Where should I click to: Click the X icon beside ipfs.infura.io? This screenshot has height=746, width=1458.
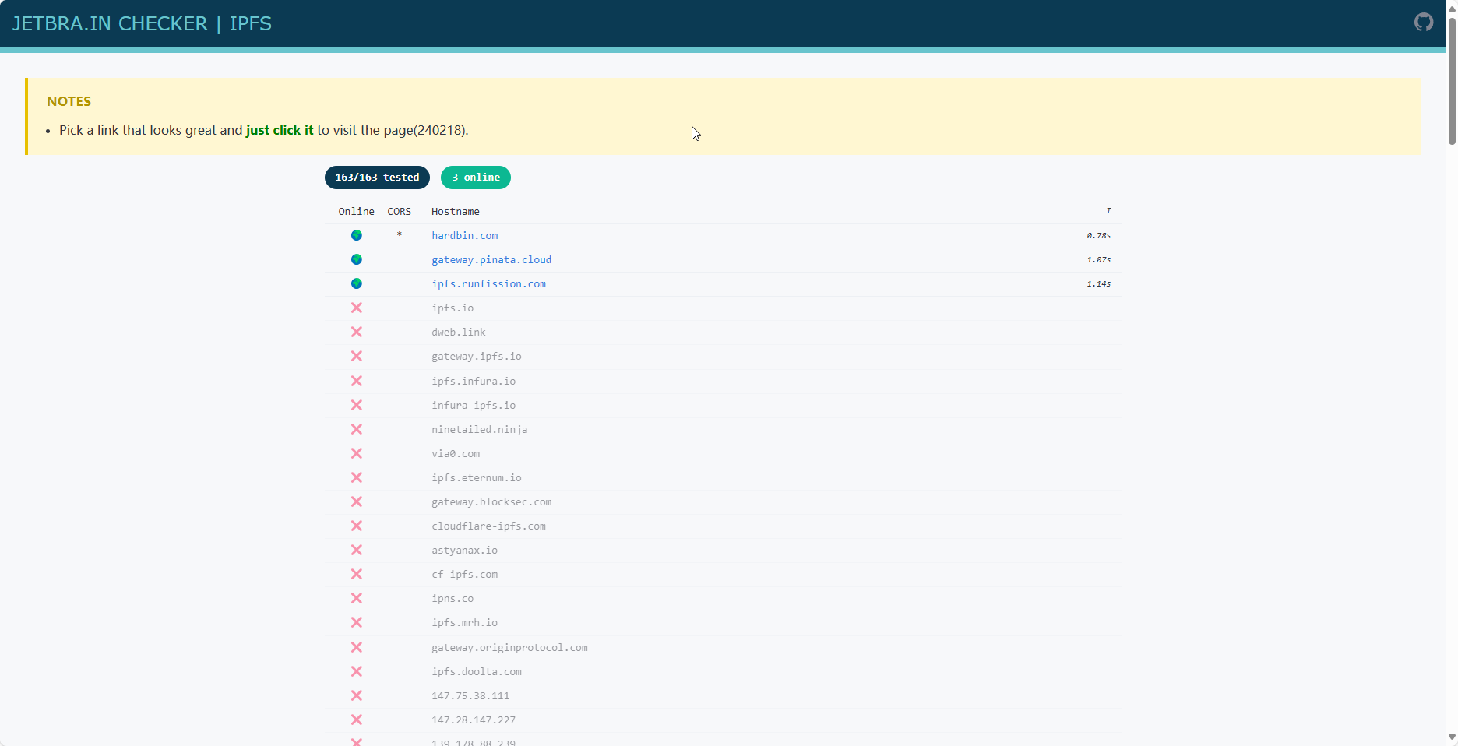point(357,381)
